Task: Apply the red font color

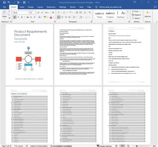Action: [51, 17]
